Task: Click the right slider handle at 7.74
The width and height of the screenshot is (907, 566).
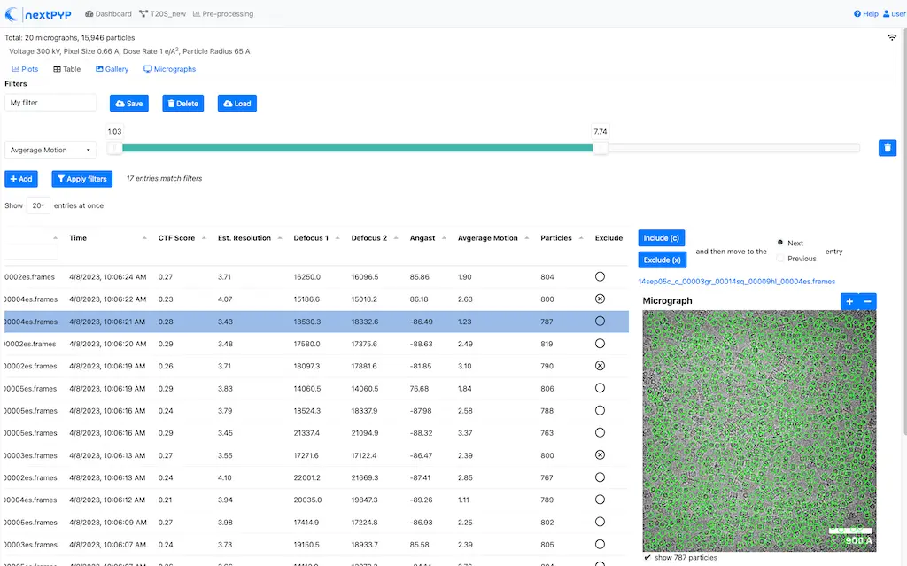Action: pyautogui.click(x=601, y=148)
